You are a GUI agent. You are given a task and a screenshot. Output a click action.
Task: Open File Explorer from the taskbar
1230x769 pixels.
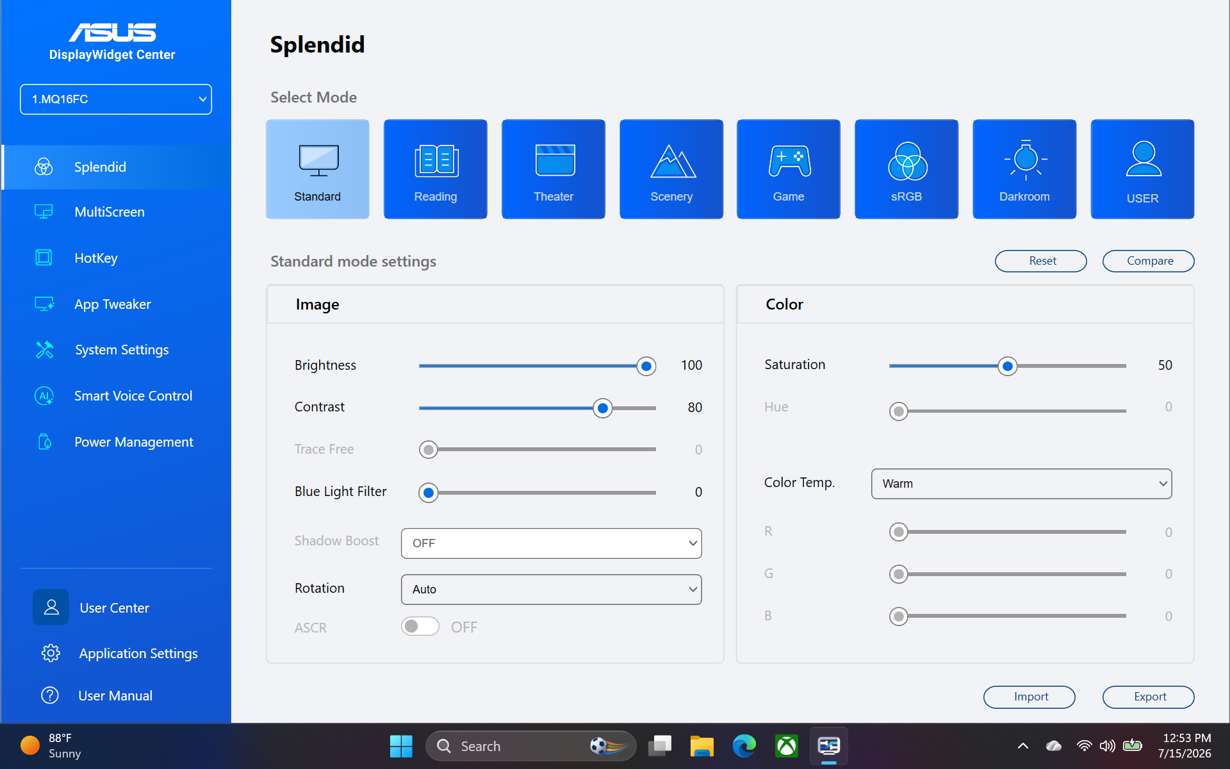pos(701,746)
